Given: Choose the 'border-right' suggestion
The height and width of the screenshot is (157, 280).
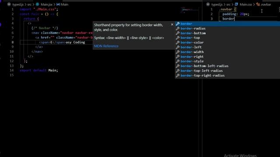Looking at the screenshot, I should tap(227, 57).
